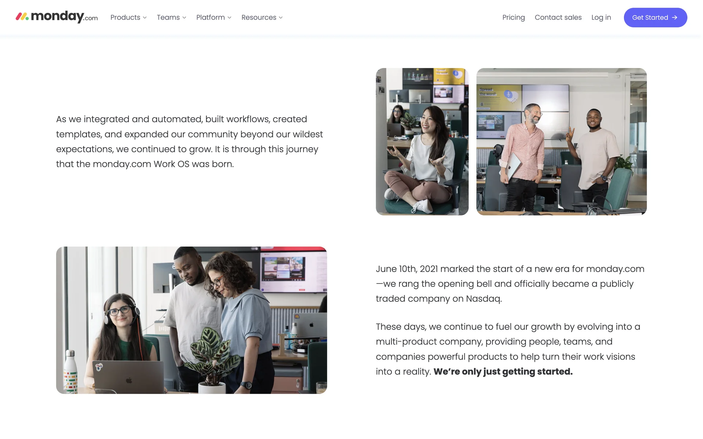Open the Teams menu
This screenshot has height=439, width=703.
(168, 18)
